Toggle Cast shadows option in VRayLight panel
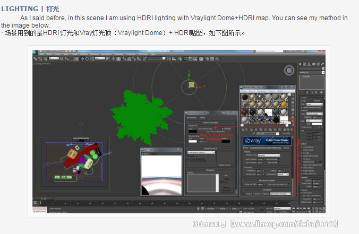 coord(302,147)
